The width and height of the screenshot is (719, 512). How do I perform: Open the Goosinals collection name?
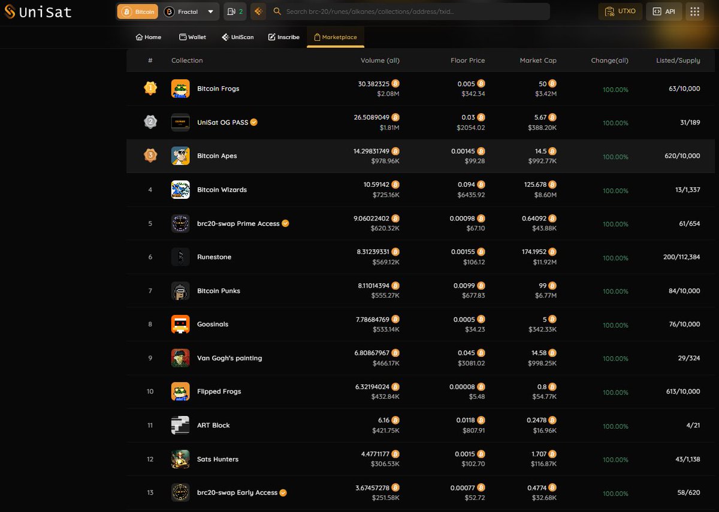pyautogui.click(x=213, y=325)
